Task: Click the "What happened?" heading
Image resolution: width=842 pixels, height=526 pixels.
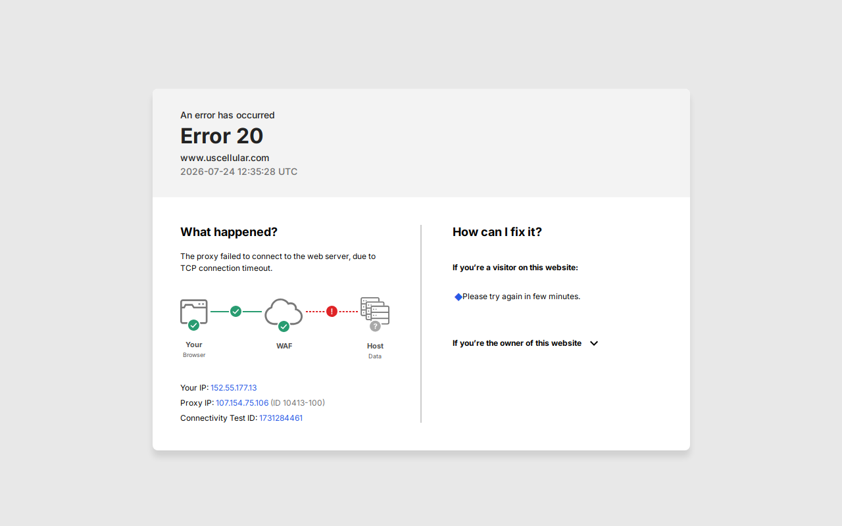Action: tap(229, 232)
